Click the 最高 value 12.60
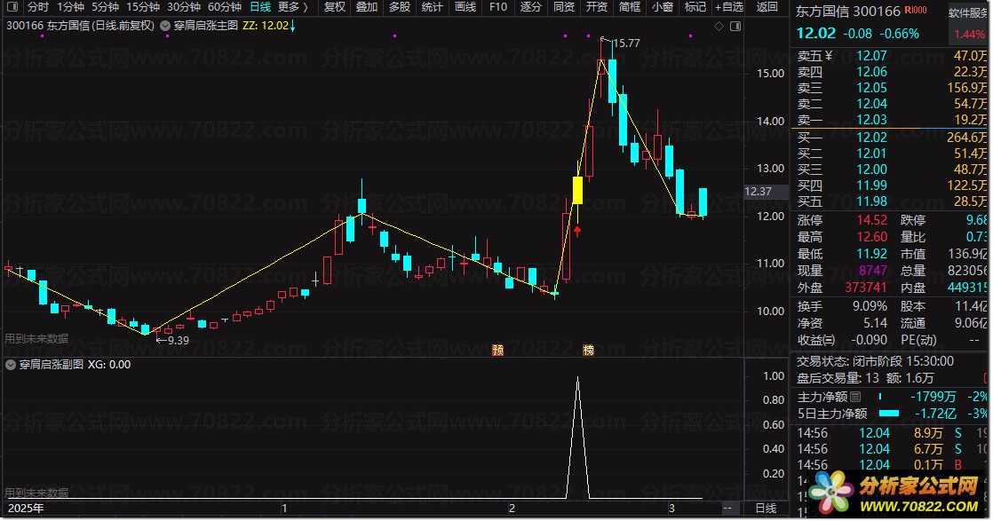Image resolution: width=993 pixels, height=521 pixels. 871,237
